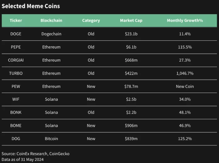Image resolution: width=219 pixels, height=163 pixels.
Task: Click the Selected Meme Coins title
Action: 31,6
